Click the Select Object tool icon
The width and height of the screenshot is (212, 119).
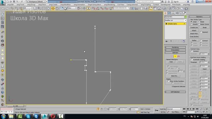click(x=35, y=9)
